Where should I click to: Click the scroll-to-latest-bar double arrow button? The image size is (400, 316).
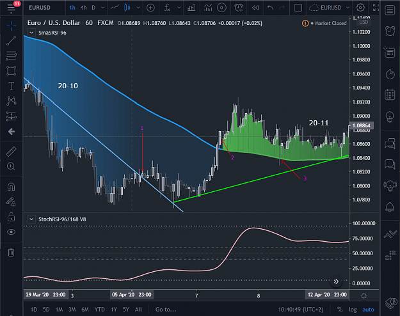336,281
